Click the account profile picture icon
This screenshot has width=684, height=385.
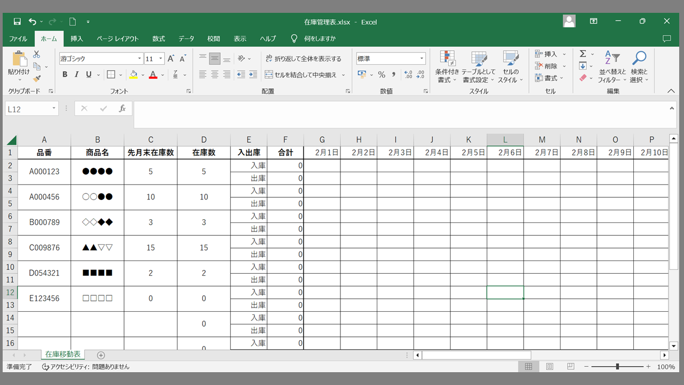(569, 21)
